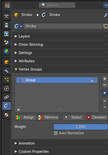
Task: Click the Layers panel drag grip dots
Action: (x=106, y=36)
